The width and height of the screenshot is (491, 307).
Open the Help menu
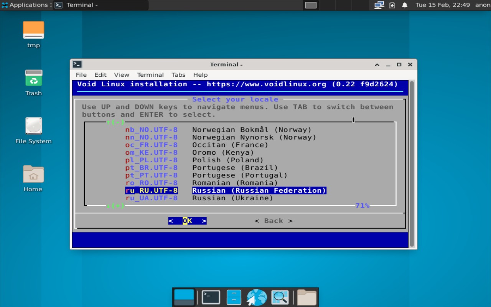(x=200, y=75)
